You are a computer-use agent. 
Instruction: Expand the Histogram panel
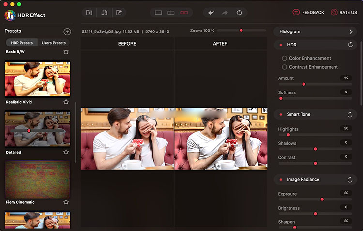click(351, 31)
